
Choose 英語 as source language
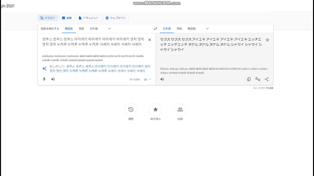coord(81,29)
